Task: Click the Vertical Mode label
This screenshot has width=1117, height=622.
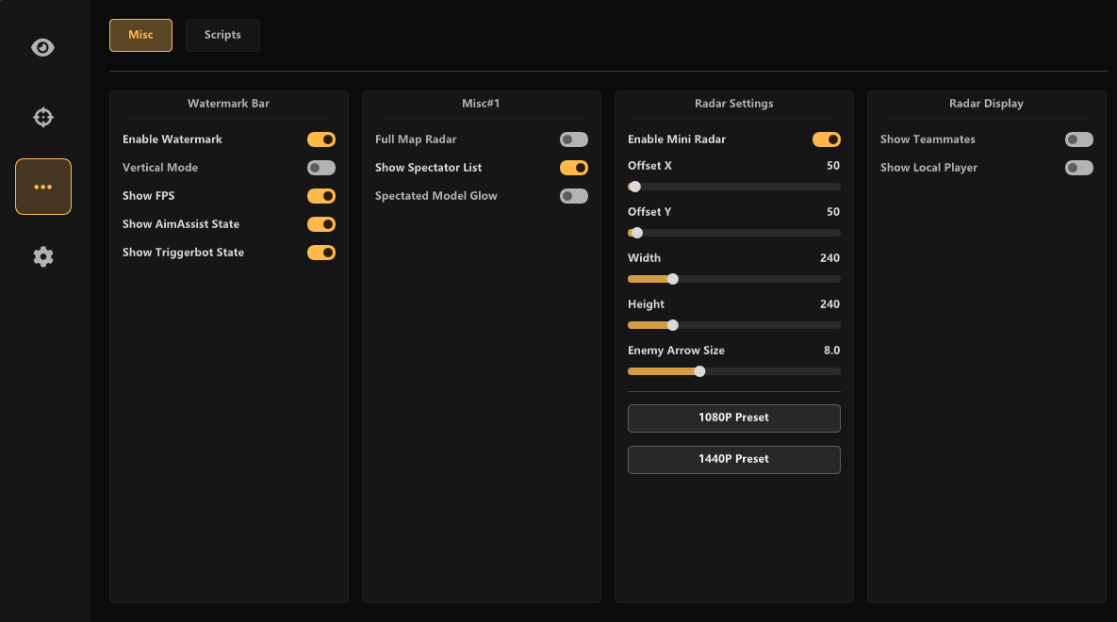Action: (x=159, y=168)
